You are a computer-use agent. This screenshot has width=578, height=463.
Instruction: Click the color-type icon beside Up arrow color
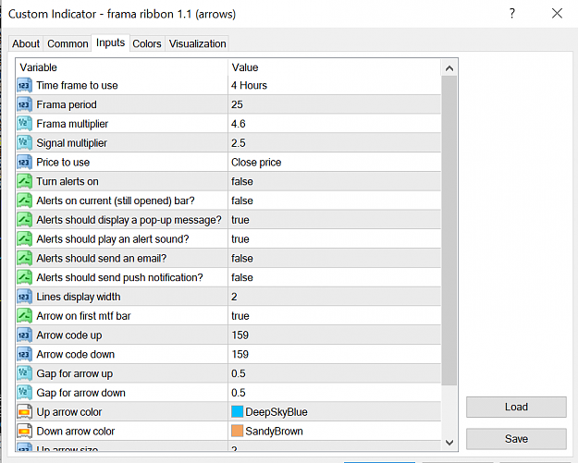[x=24, y=412]
